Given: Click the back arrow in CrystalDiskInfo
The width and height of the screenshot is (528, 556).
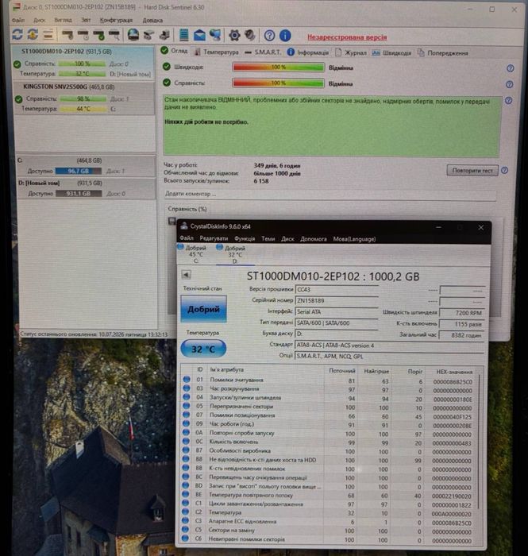Looking at the screenshot, I should 186,275.
